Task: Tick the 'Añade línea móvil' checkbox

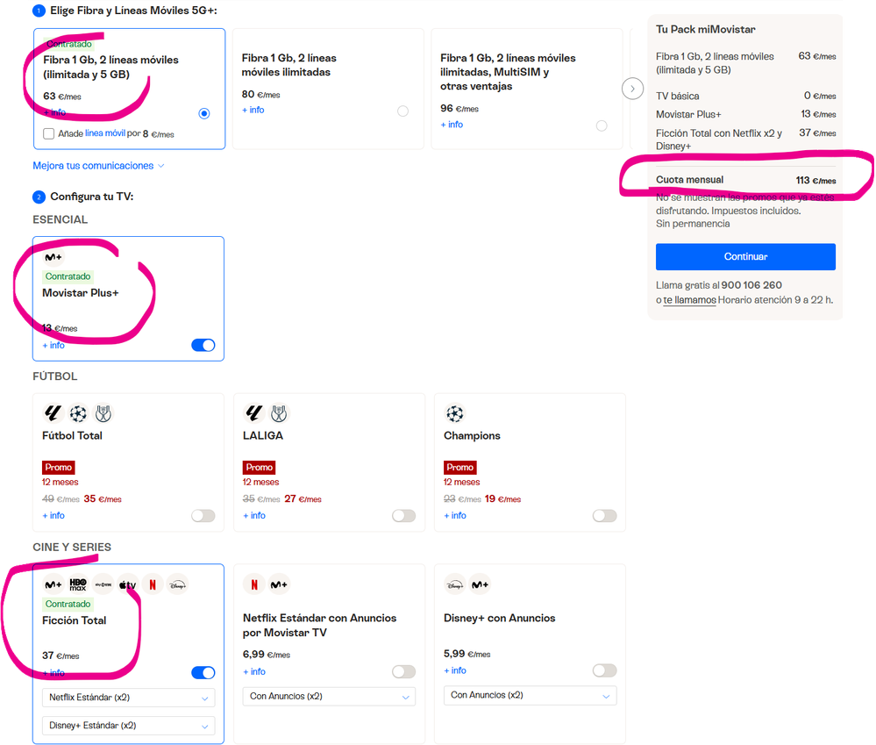Action: [x=49, y=134]
